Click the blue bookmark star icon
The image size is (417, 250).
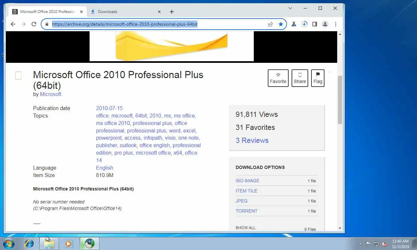(280, 24)
